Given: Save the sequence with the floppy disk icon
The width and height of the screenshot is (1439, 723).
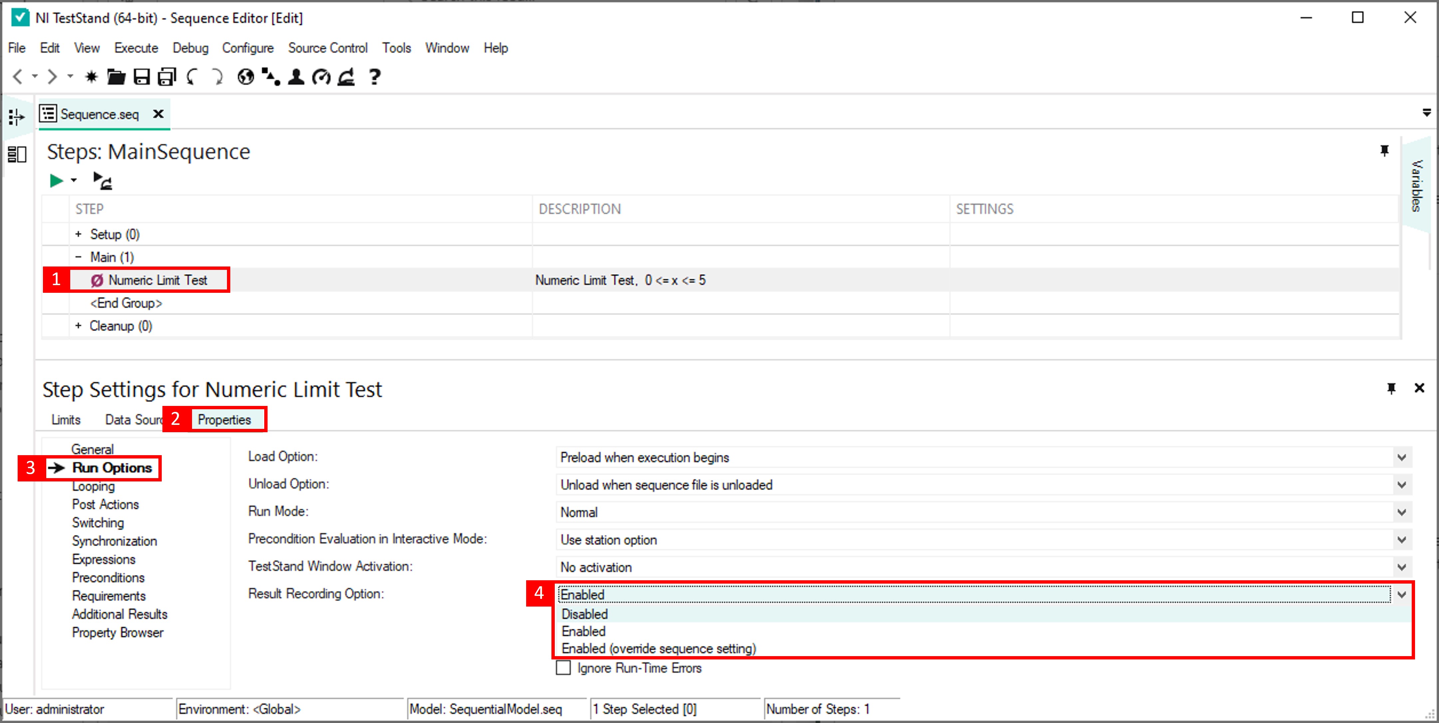Looking at the screenshot, I should pyautogui.click(x=142, y=77).
